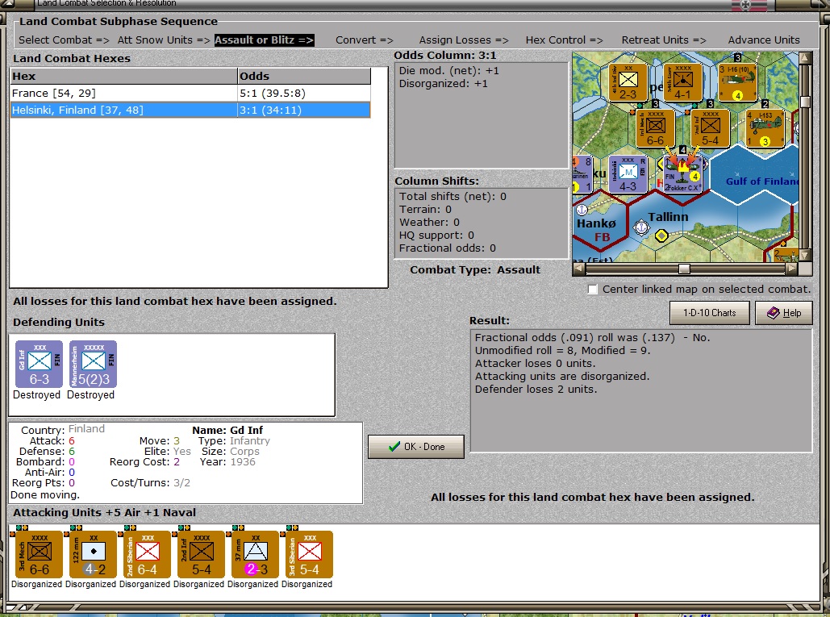
Task: Select the 2nd Siberian 6-4 attacking unit
Action: click(147, 555)
